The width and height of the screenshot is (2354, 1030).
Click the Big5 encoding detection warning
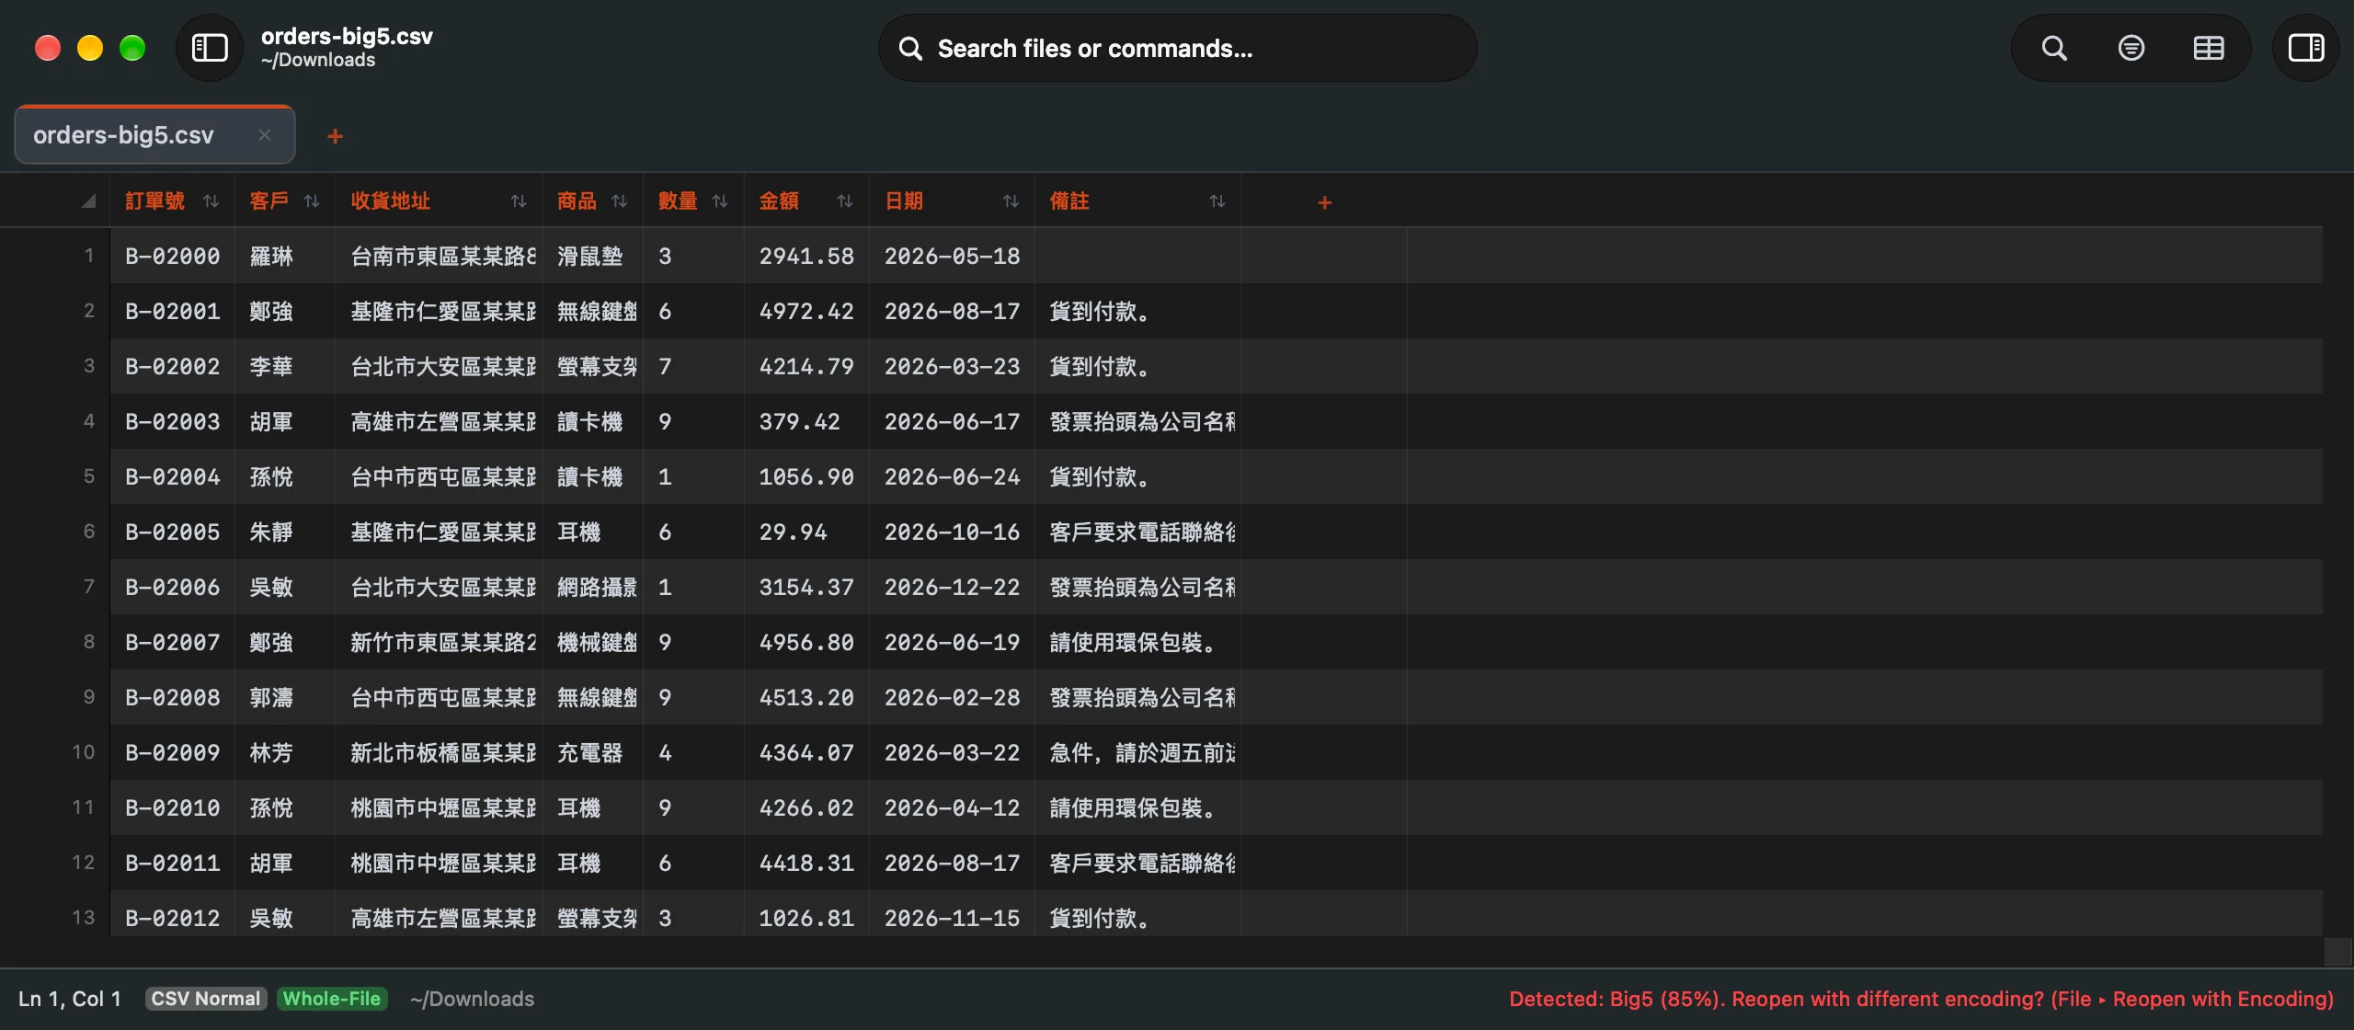[1921, 999]
